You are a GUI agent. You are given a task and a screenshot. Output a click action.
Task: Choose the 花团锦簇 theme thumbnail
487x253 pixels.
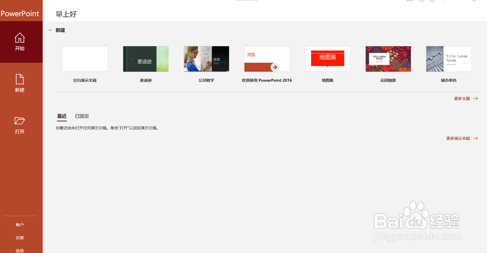pos(388,59)
